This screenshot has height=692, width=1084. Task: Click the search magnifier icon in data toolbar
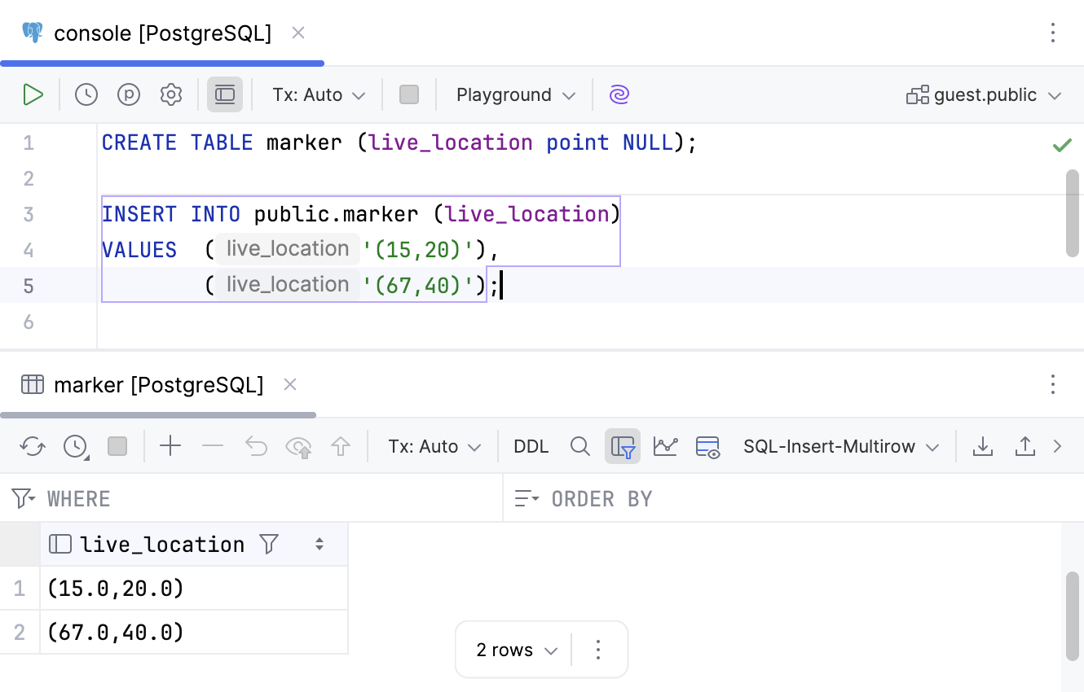pos(580,446)
